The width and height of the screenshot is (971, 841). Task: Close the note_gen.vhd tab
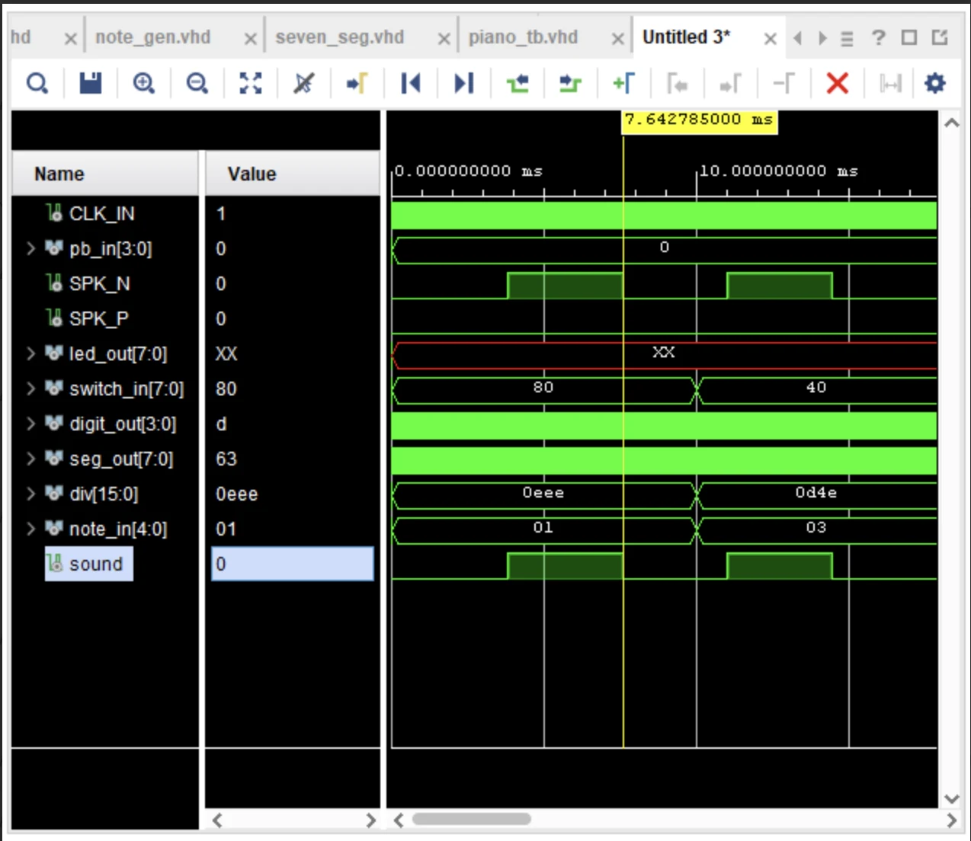250,38
